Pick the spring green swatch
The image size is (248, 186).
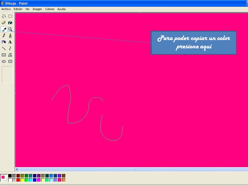click(x=47, y=180)
